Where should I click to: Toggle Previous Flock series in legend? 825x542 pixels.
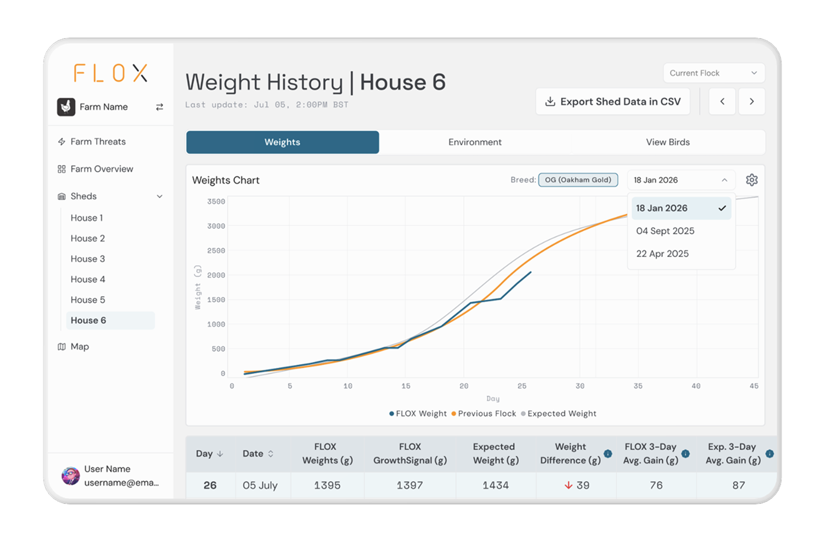[484, 413]
